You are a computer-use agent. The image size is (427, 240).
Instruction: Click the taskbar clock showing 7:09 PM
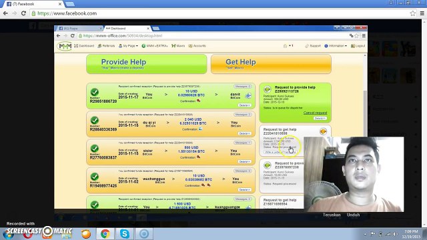(411, 234)
